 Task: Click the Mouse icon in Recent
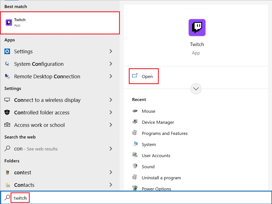tap(135, 111)
